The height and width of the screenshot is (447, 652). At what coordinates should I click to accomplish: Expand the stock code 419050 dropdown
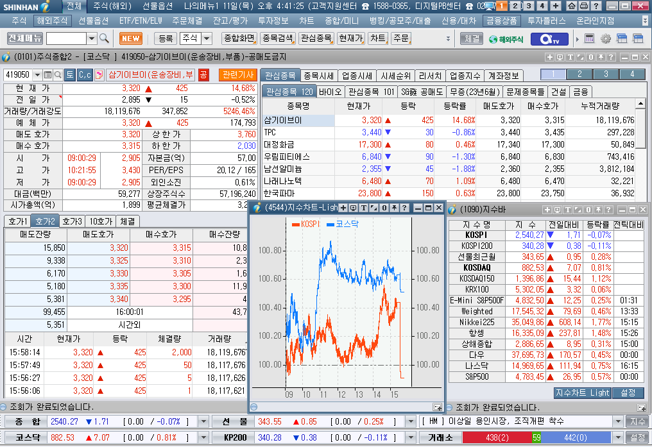pos(37,75)
